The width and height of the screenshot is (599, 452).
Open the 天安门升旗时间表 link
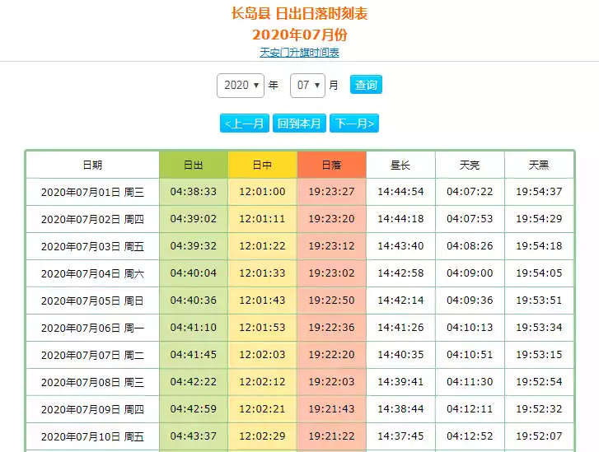(x=299, y=53)
